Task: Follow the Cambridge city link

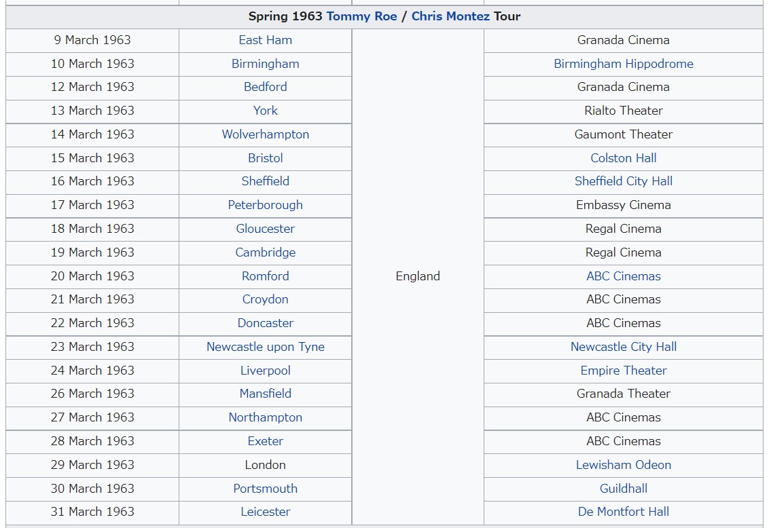Action: tap(266, 252)
